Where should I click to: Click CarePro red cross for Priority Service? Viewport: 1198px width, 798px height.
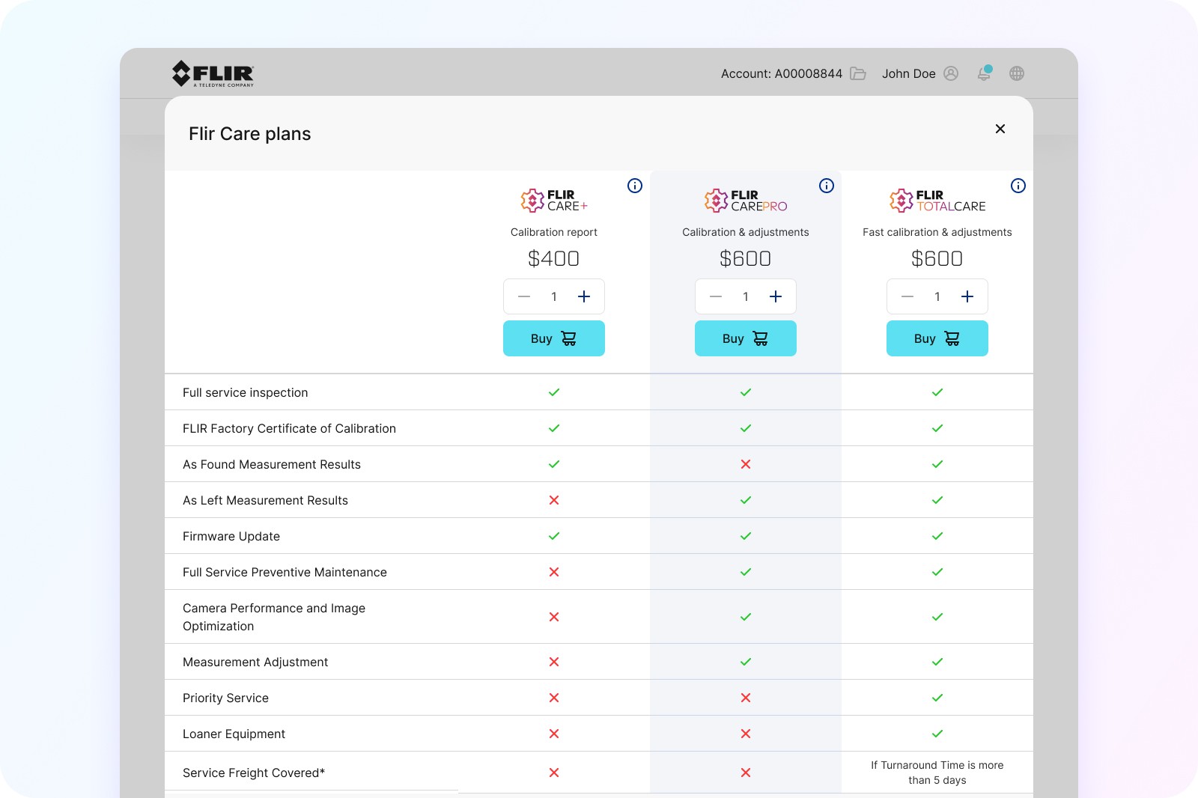point(746,698)
